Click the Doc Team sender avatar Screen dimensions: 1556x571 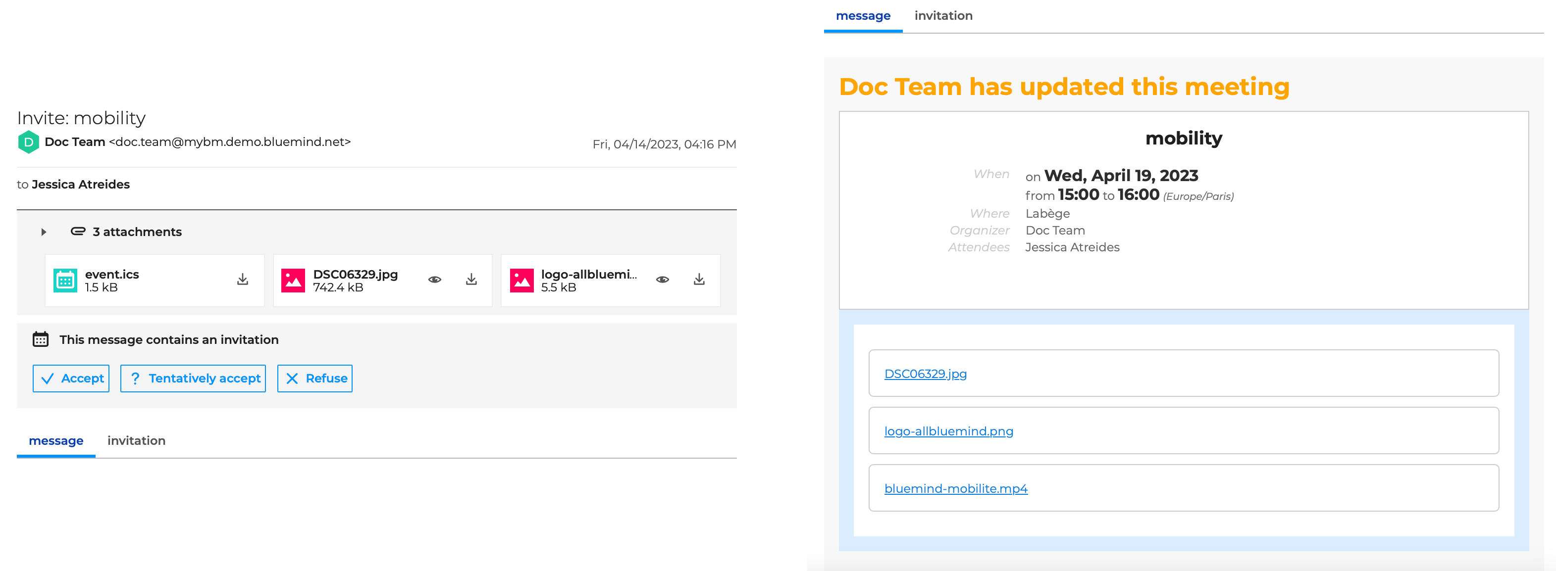28,143
